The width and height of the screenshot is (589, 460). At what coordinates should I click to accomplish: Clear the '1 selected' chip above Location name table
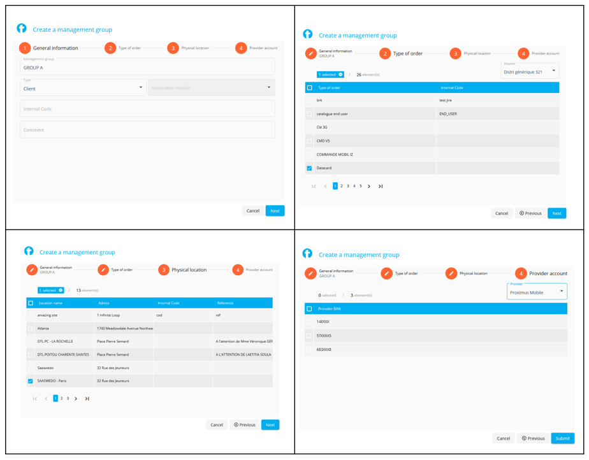pos(61,291)
